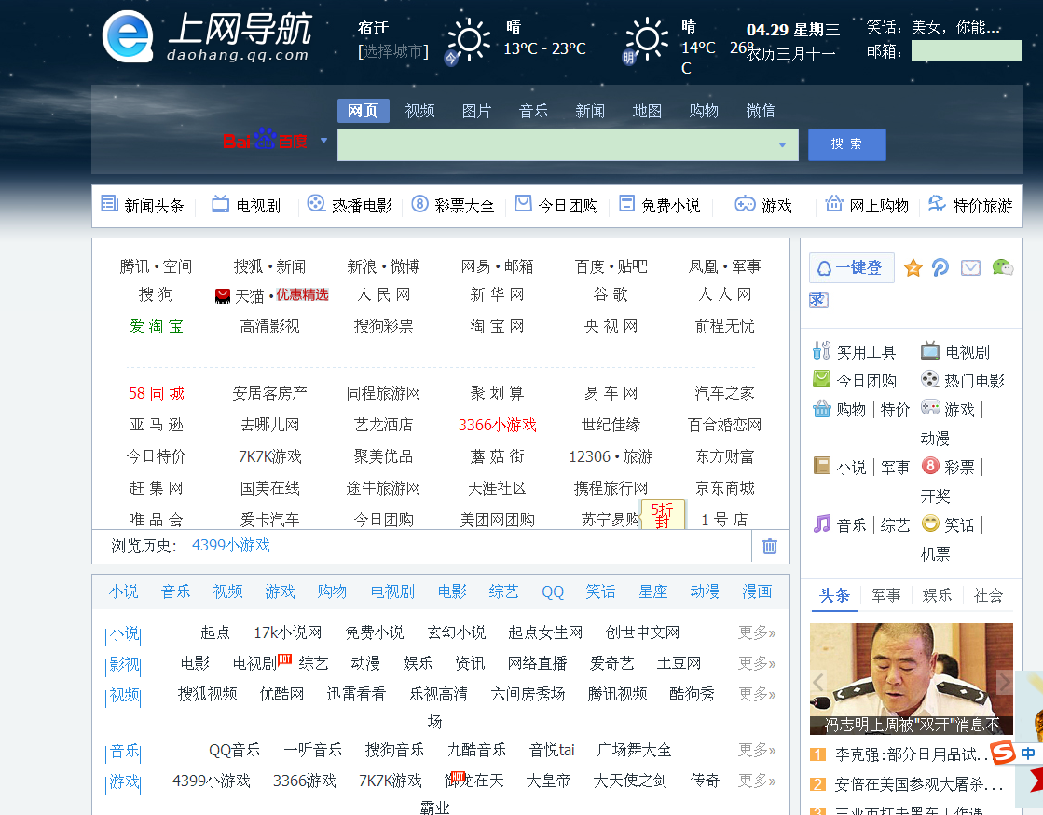Switch to the 头条 news tab
Screen dimensions: 1043x815
point(834,595)
